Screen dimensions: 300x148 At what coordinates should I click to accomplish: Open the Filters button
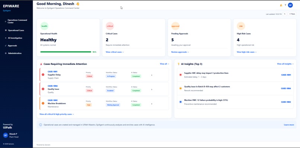pos(292,14)
